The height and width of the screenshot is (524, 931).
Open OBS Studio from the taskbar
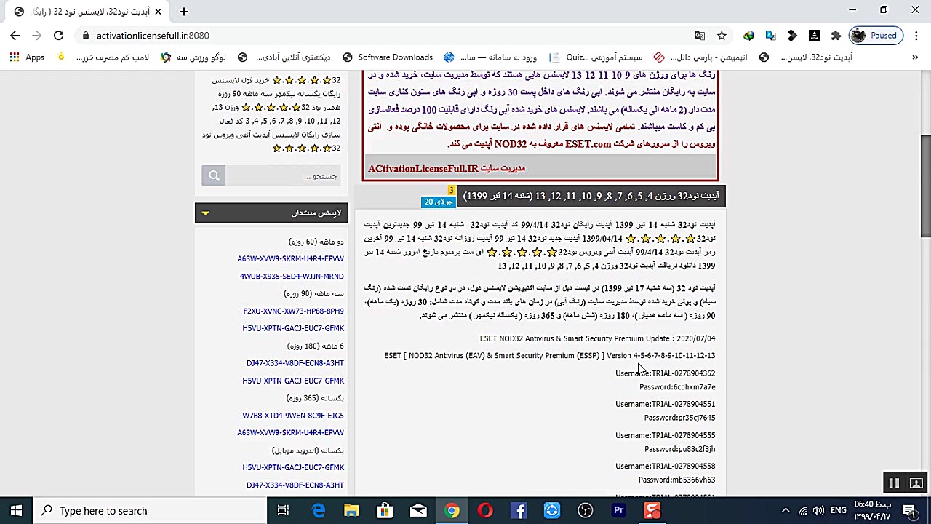[x=586, y=510]
